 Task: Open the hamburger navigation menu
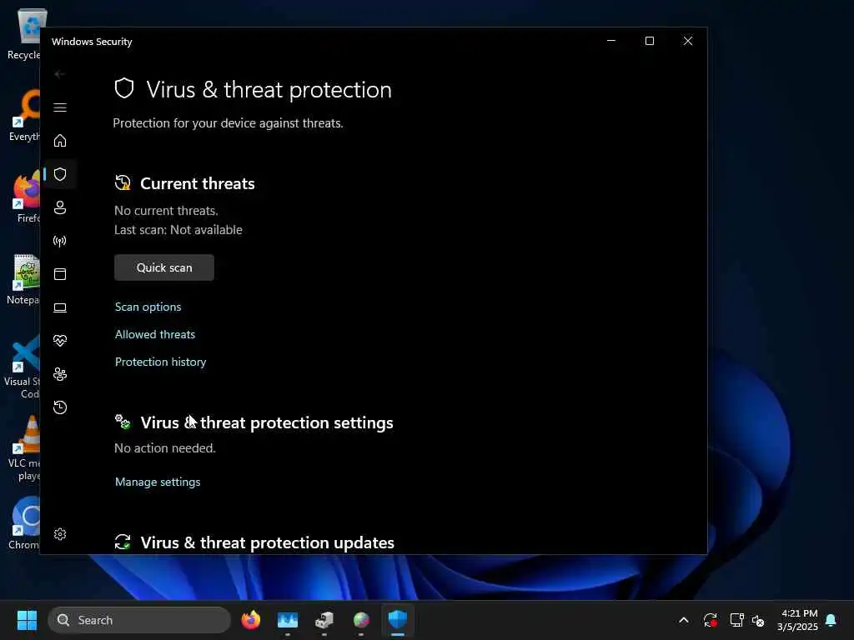(x=60, y=107)
